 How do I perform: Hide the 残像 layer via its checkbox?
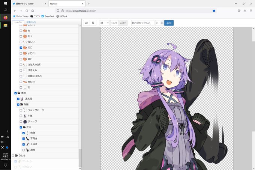pyautogui.click(x=23, y=133)
